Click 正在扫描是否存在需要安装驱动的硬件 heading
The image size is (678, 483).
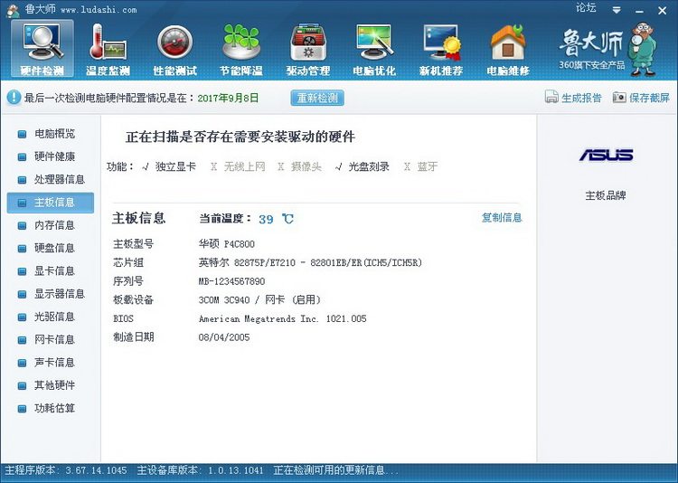tap(240, 137)
